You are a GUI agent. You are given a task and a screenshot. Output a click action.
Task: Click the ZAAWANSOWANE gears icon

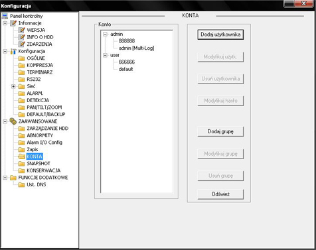click(13, 121)
